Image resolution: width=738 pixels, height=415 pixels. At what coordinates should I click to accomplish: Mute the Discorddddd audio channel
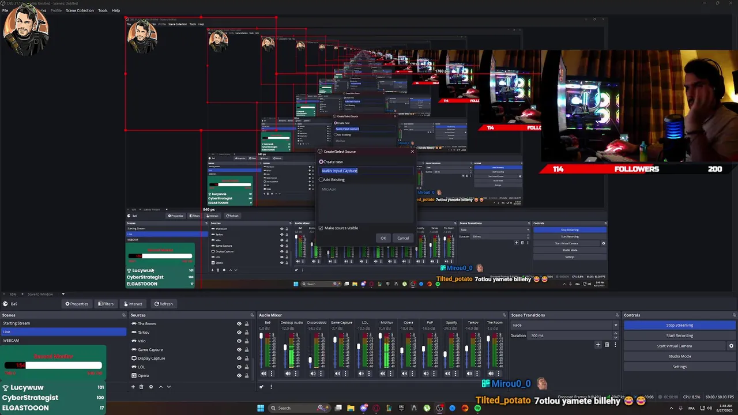pyautogui.click(x=313, y=373)
